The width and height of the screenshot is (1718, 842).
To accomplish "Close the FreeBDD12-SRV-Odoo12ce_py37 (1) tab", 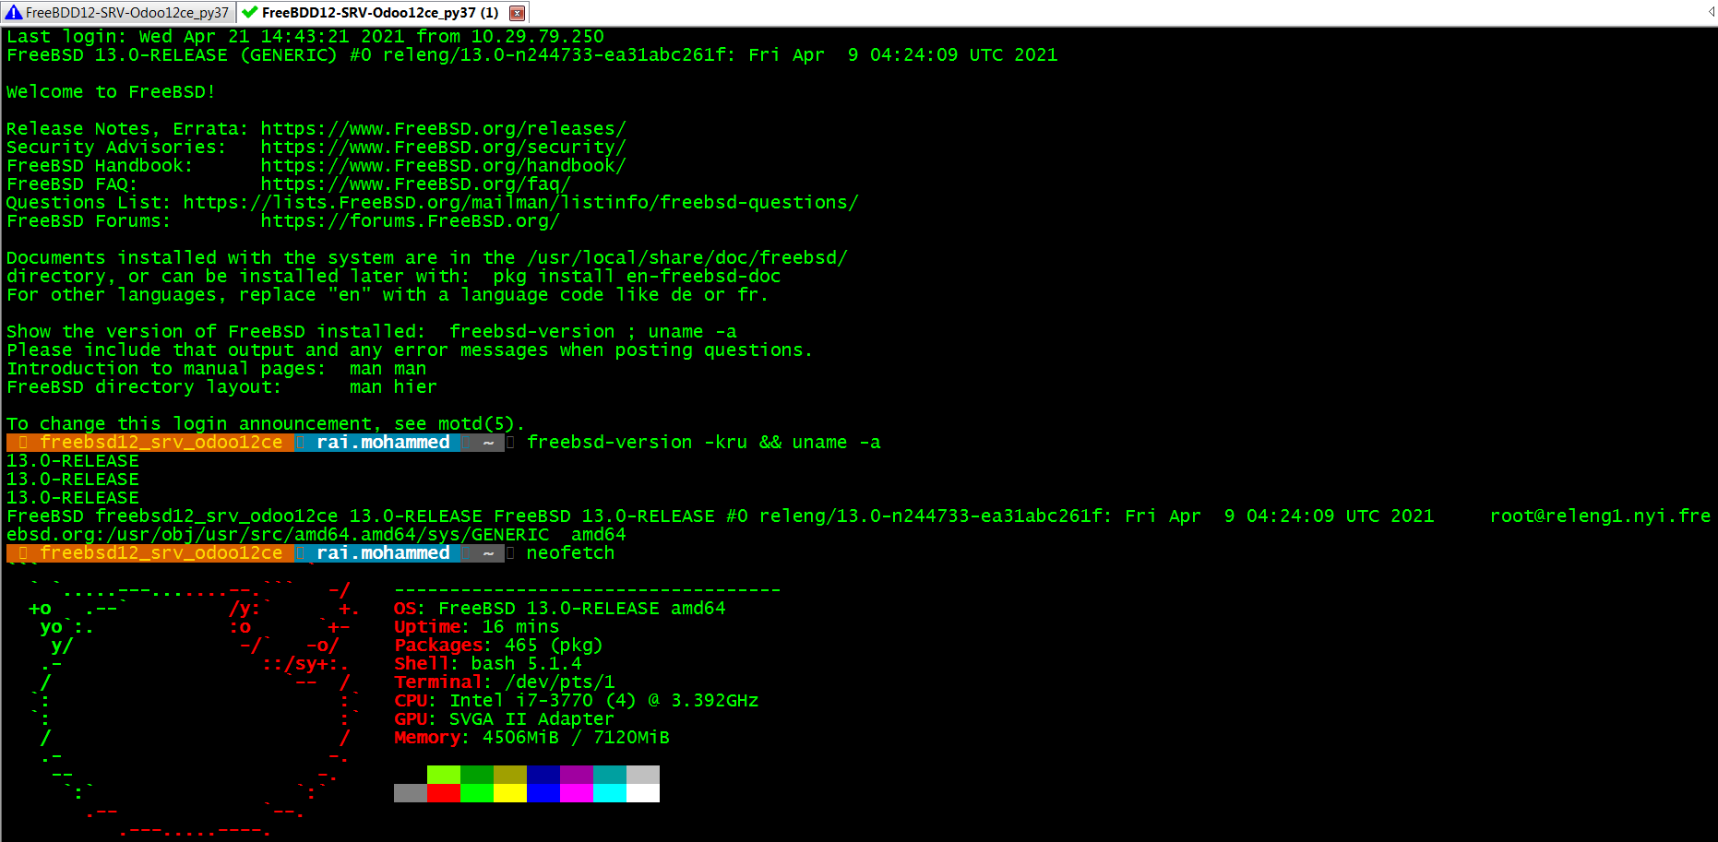I will pyautogui.click(x=517, y=13).
